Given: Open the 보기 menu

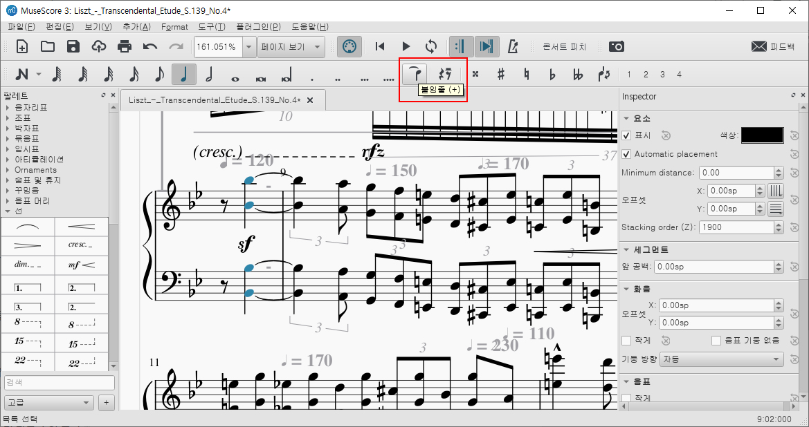Looking at the screenshot, I should [98, 27].
